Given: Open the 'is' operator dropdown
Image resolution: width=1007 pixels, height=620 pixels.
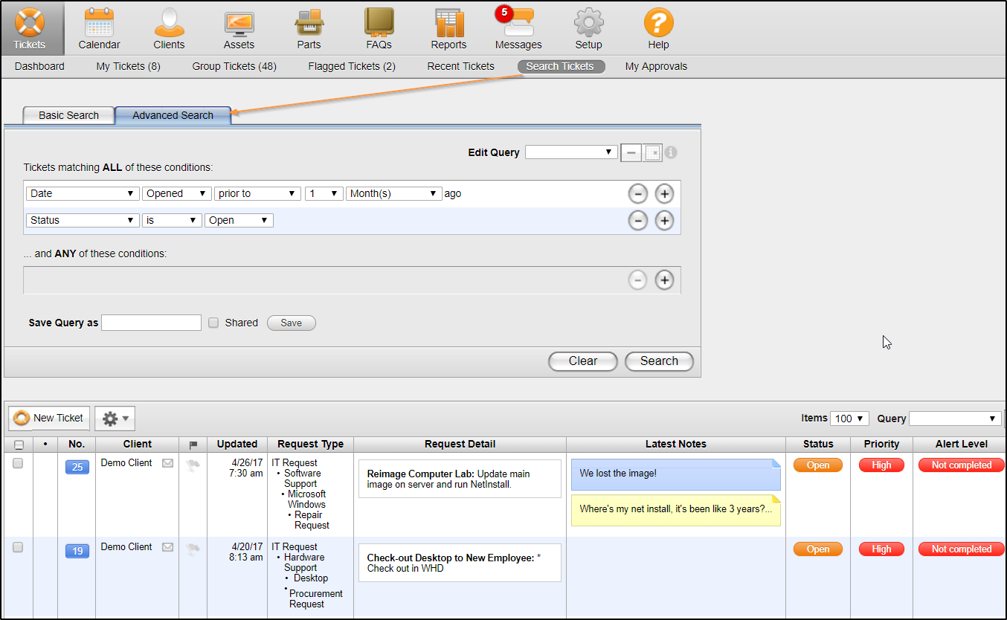Looking at the screenshot, I should tap(172, 220).
